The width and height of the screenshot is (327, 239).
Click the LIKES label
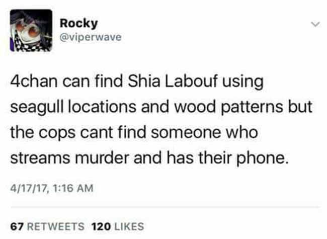[x=129, y=226]
